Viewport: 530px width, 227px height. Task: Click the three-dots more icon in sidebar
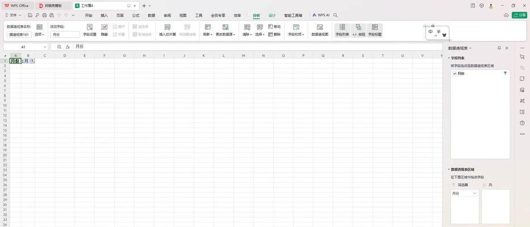pos(522,134)
